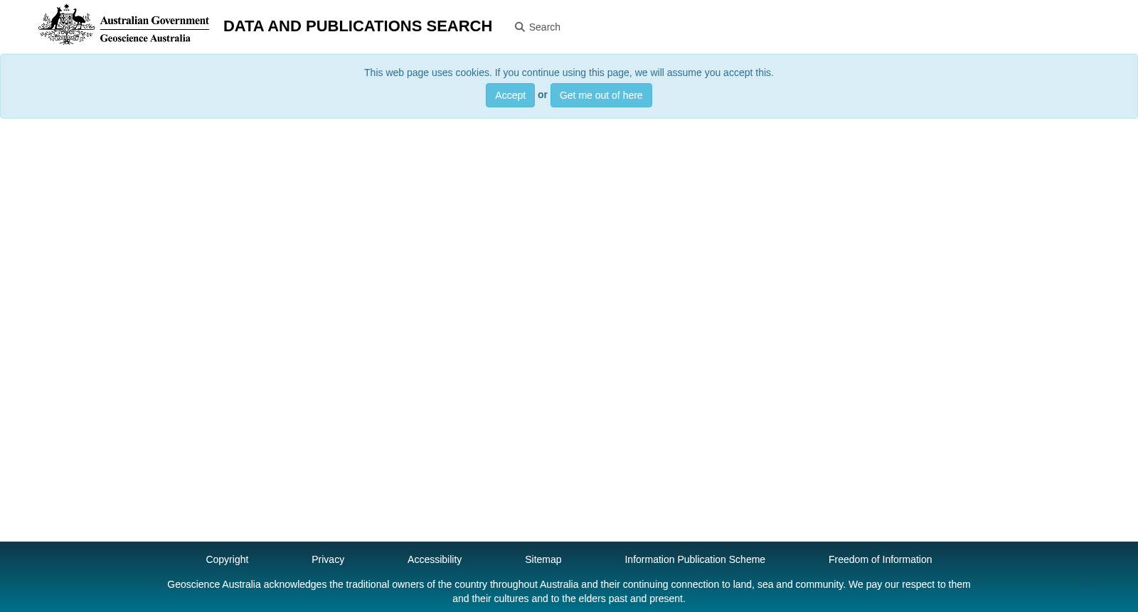Open the Freedom of Information link

[880, 559]
